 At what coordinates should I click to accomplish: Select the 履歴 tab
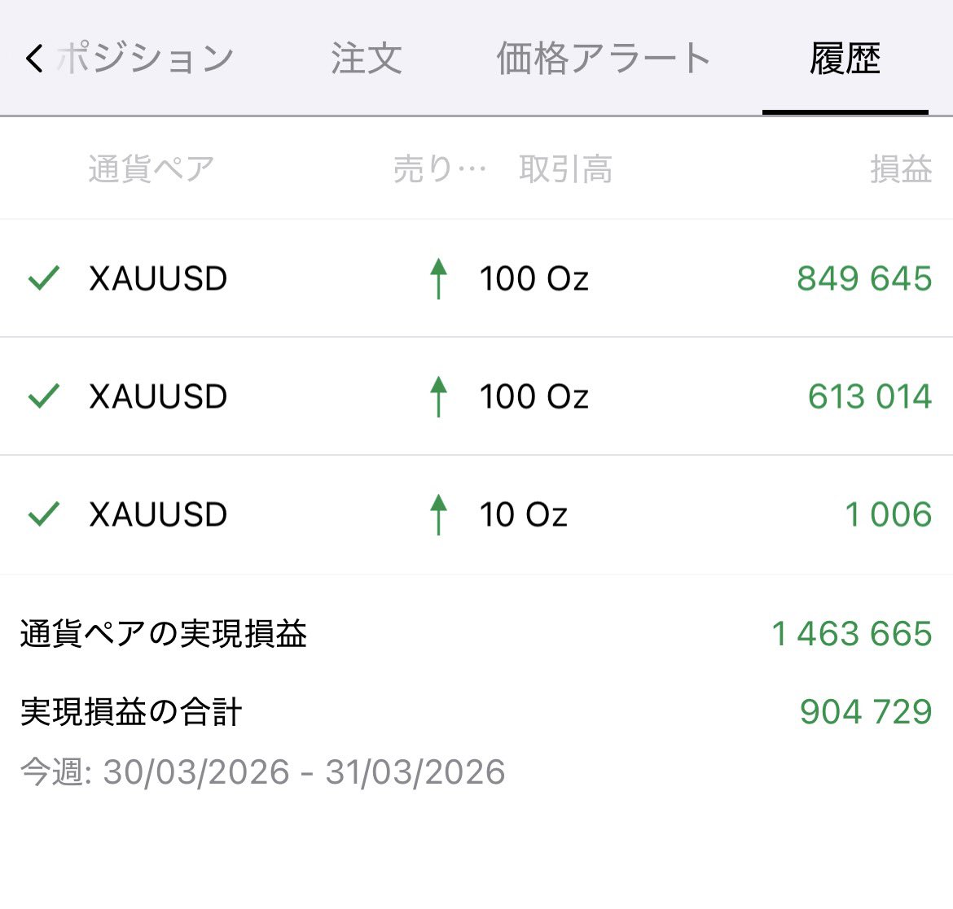[845, 59]
